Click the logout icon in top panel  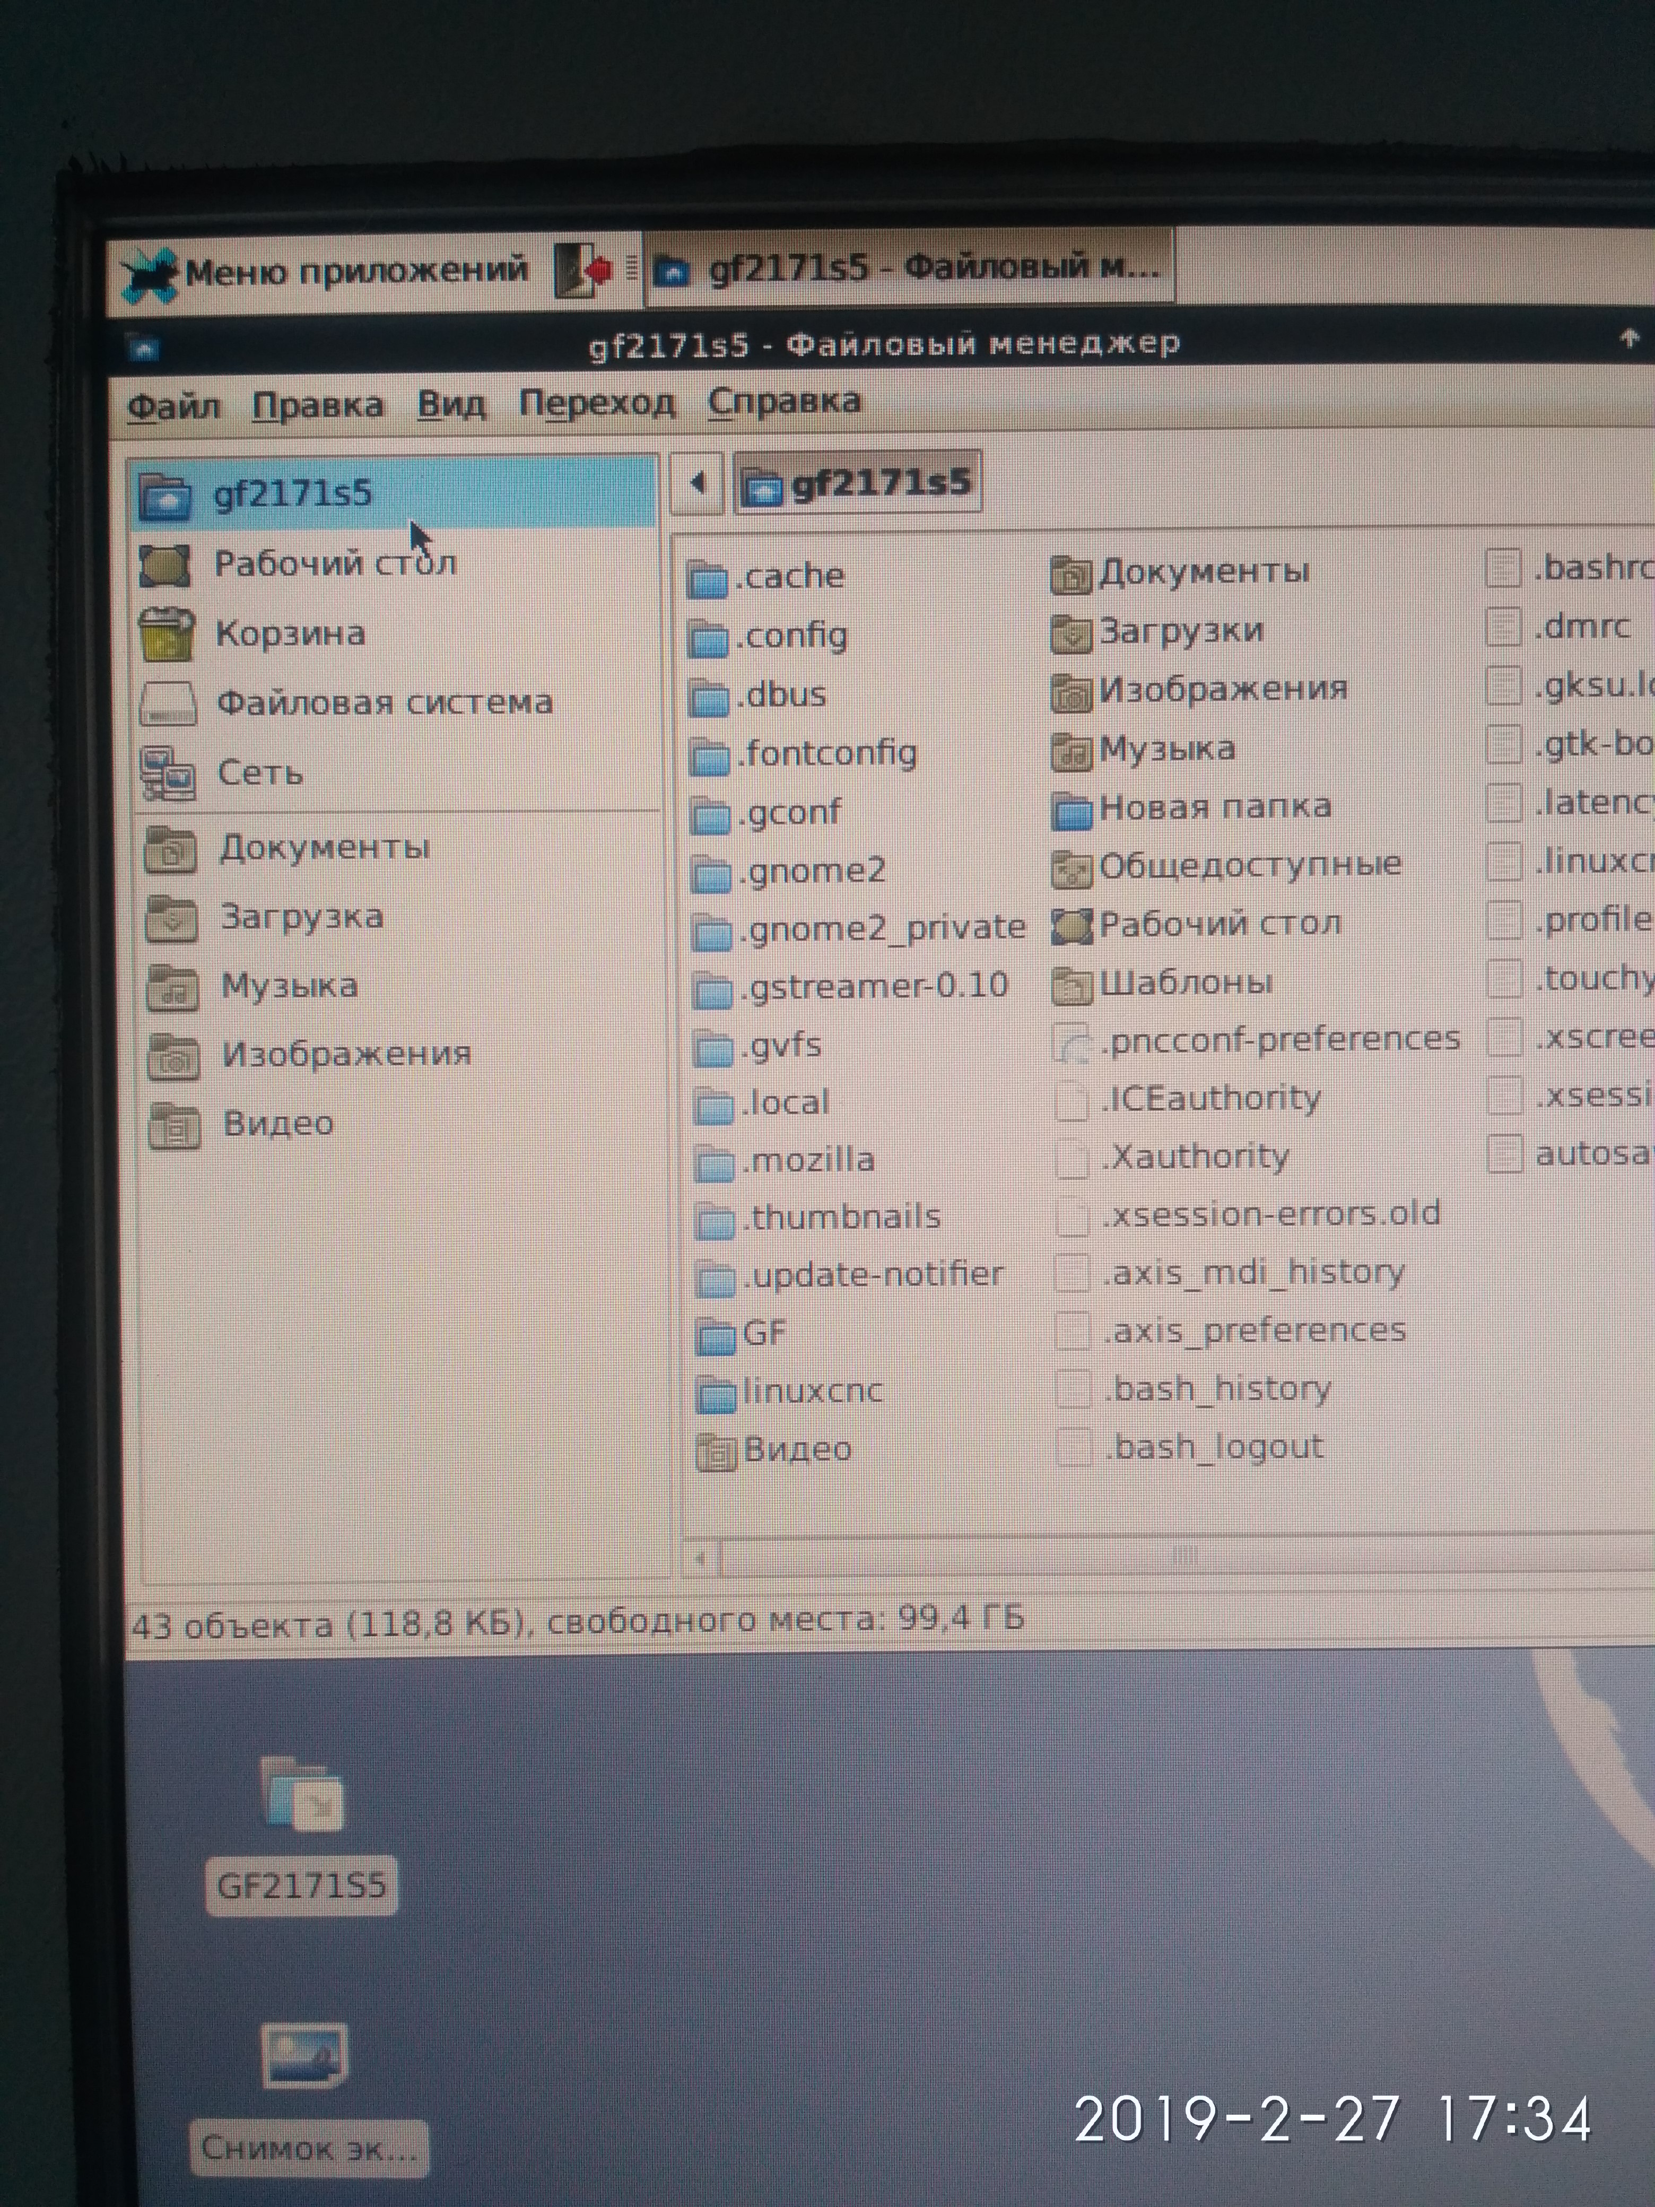(x=583, y=270)
